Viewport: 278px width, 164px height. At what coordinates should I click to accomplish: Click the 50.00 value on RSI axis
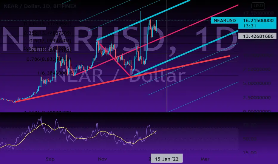(x=250, y=139)
